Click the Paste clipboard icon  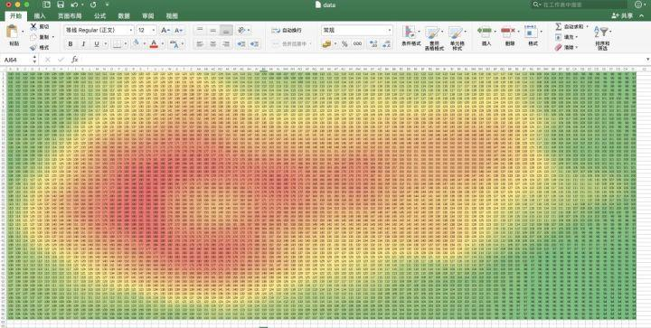(x=13, y=31)
